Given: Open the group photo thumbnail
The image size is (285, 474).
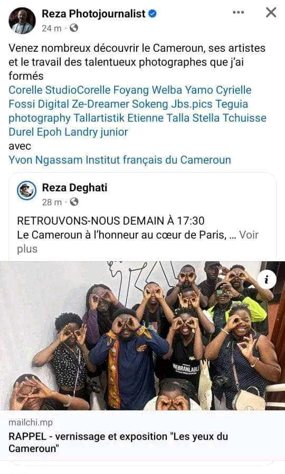Looking at the screenshot, I should [x=142, y=336].
